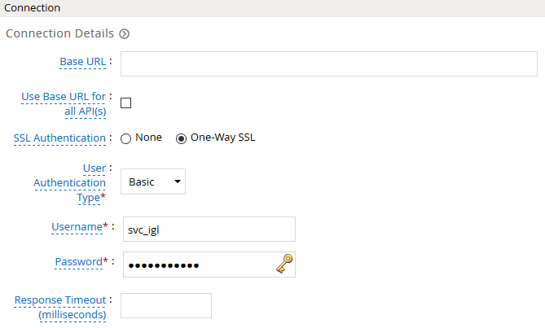545x328 pixels.
Task: Open the Response Timeout (milliseconds) label link
Action: pyautogui.click(x=60, y=307)
